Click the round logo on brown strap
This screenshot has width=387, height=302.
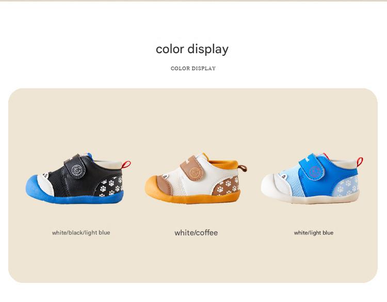(195, 172)
